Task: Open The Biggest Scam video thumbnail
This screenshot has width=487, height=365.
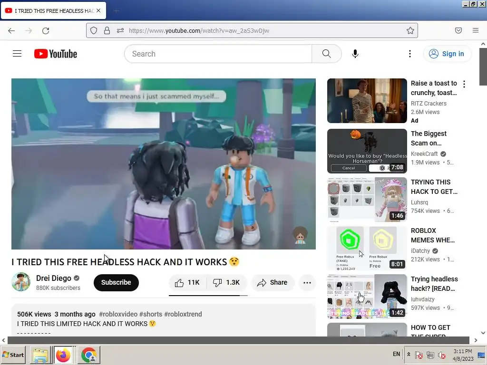Action: tap(367, 151)
